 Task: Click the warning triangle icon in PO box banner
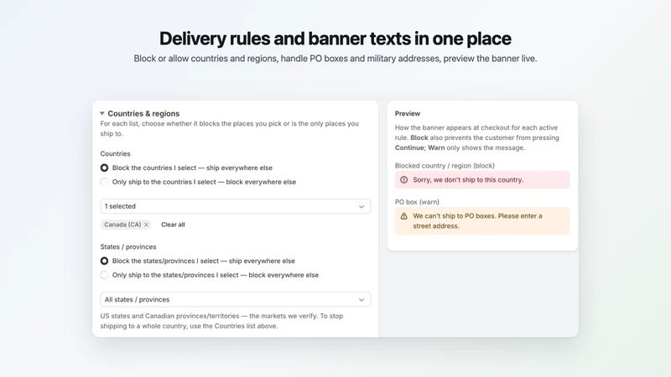(x=404, y=216)
